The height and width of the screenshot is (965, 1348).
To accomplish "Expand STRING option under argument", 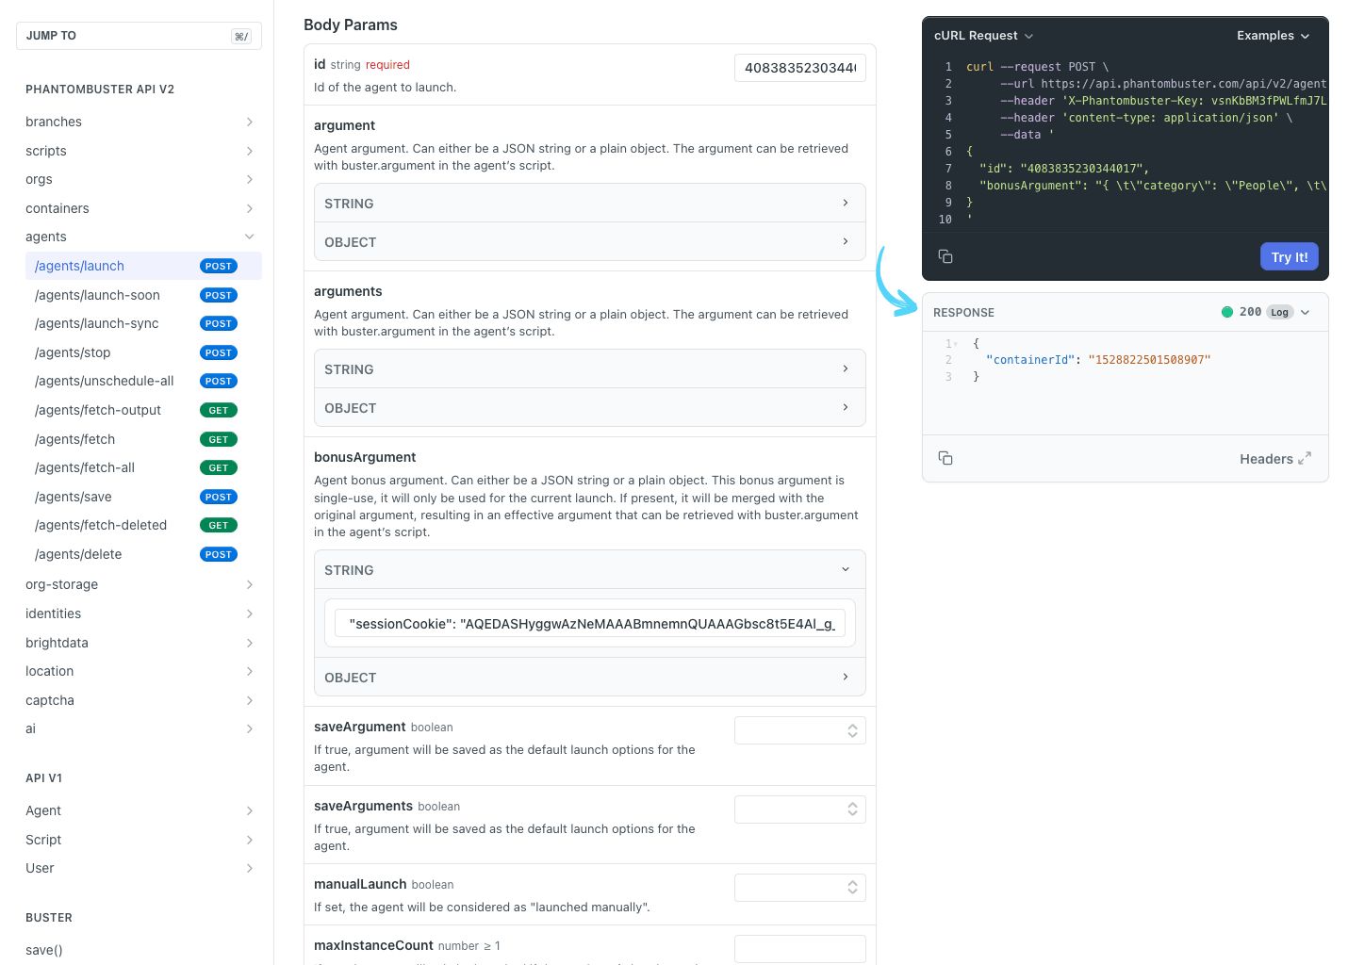I will 589,204.
